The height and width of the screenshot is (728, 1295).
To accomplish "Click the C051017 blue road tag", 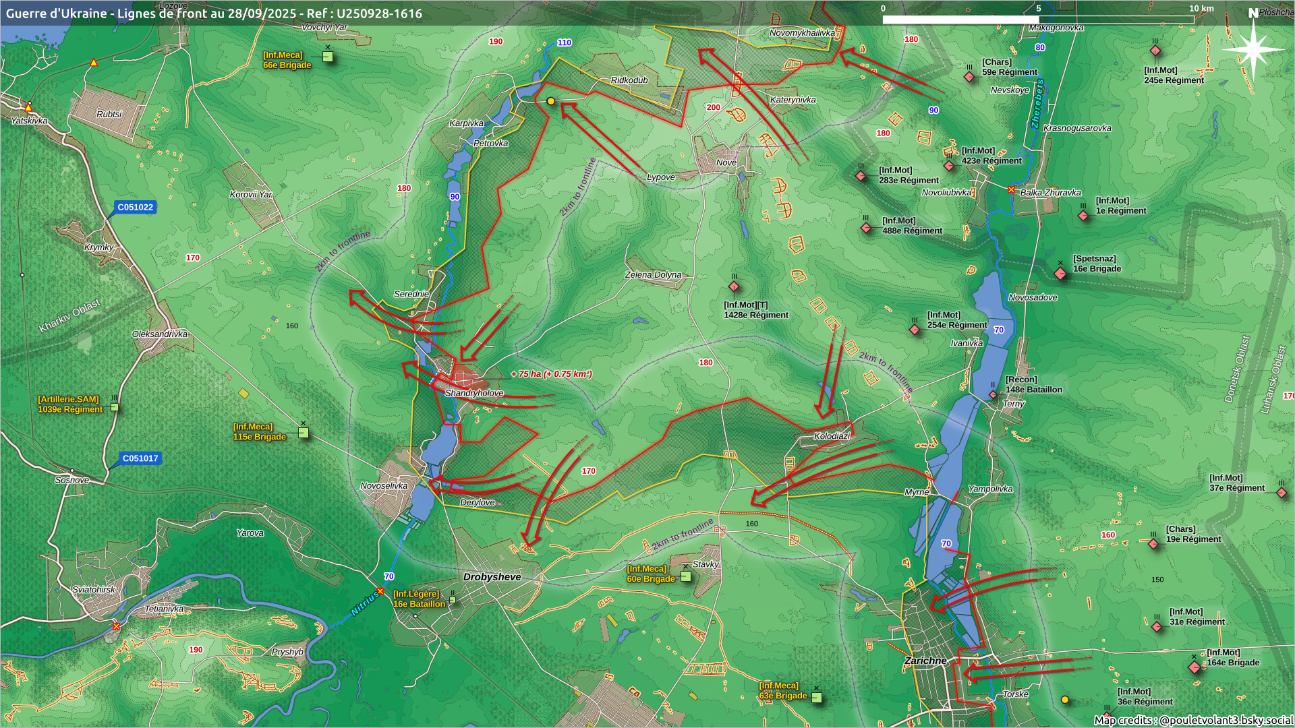I will pyautogui.click(x=140, y=458).
